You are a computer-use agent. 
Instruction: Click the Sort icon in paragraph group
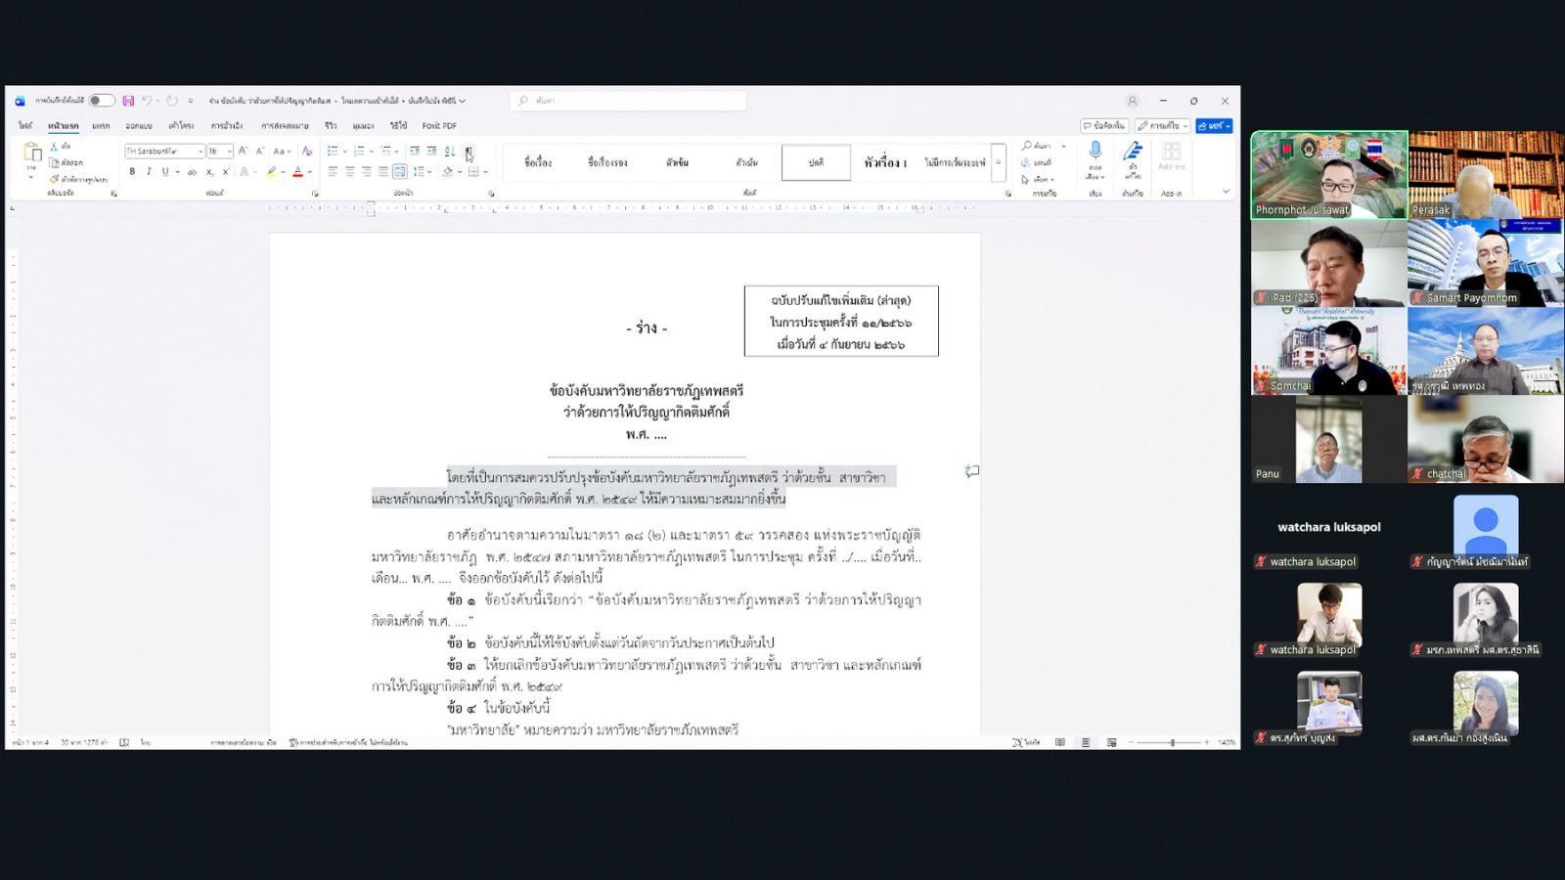450,151
